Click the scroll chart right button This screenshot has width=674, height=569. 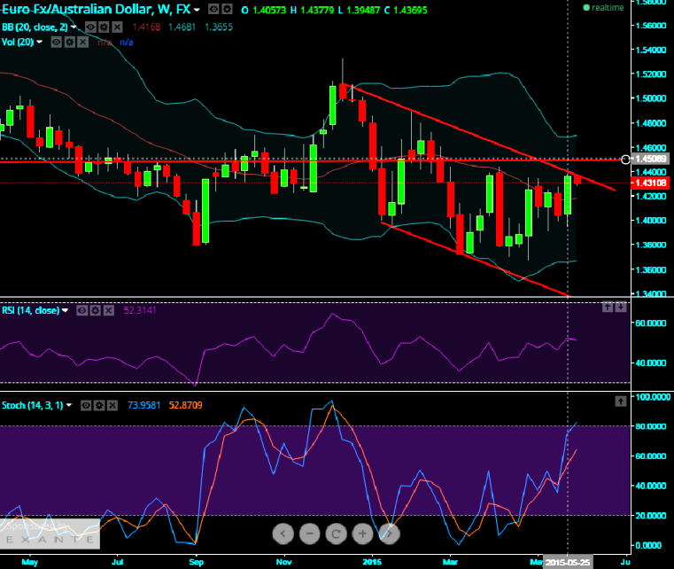pos(390,534)
